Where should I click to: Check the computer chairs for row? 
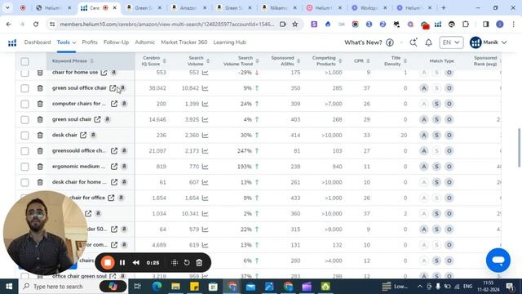point(24,104)
